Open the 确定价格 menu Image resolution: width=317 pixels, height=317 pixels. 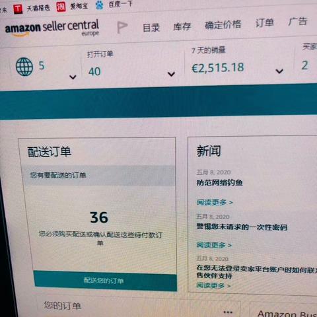pos(223,24)
